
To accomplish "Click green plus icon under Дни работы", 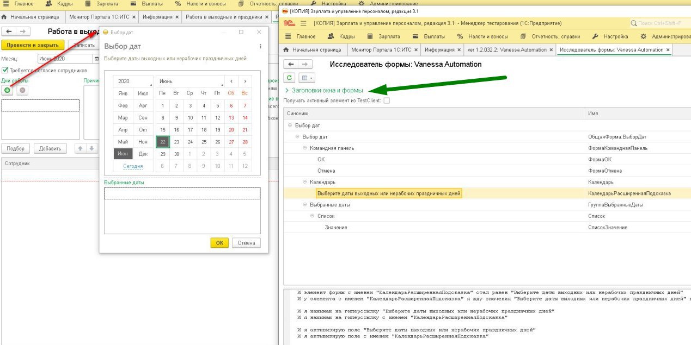I will coord(7,90).
